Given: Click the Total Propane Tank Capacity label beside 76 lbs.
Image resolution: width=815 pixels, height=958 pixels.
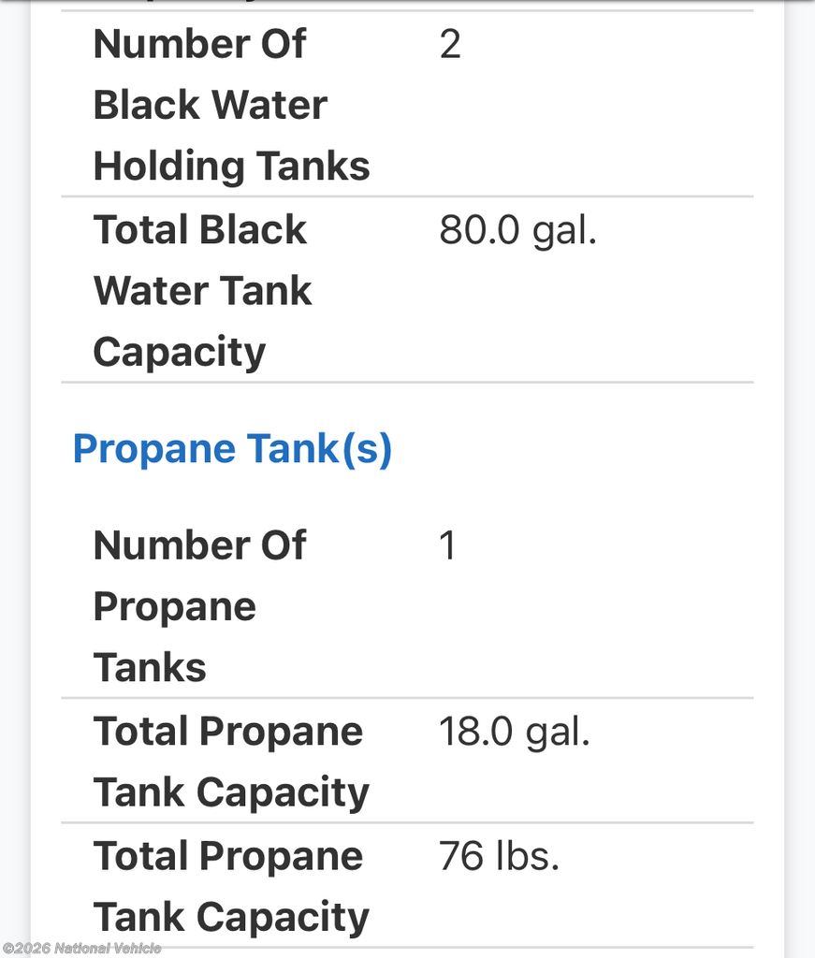Looking at the screenshot, I should 231,886.
